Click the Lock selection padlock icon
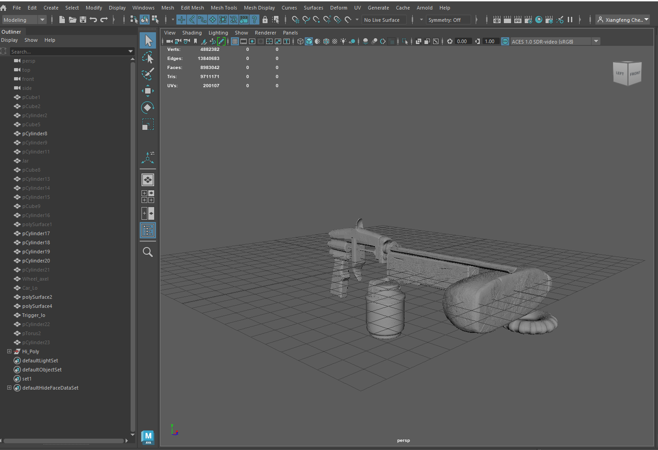 coord(265,20)
